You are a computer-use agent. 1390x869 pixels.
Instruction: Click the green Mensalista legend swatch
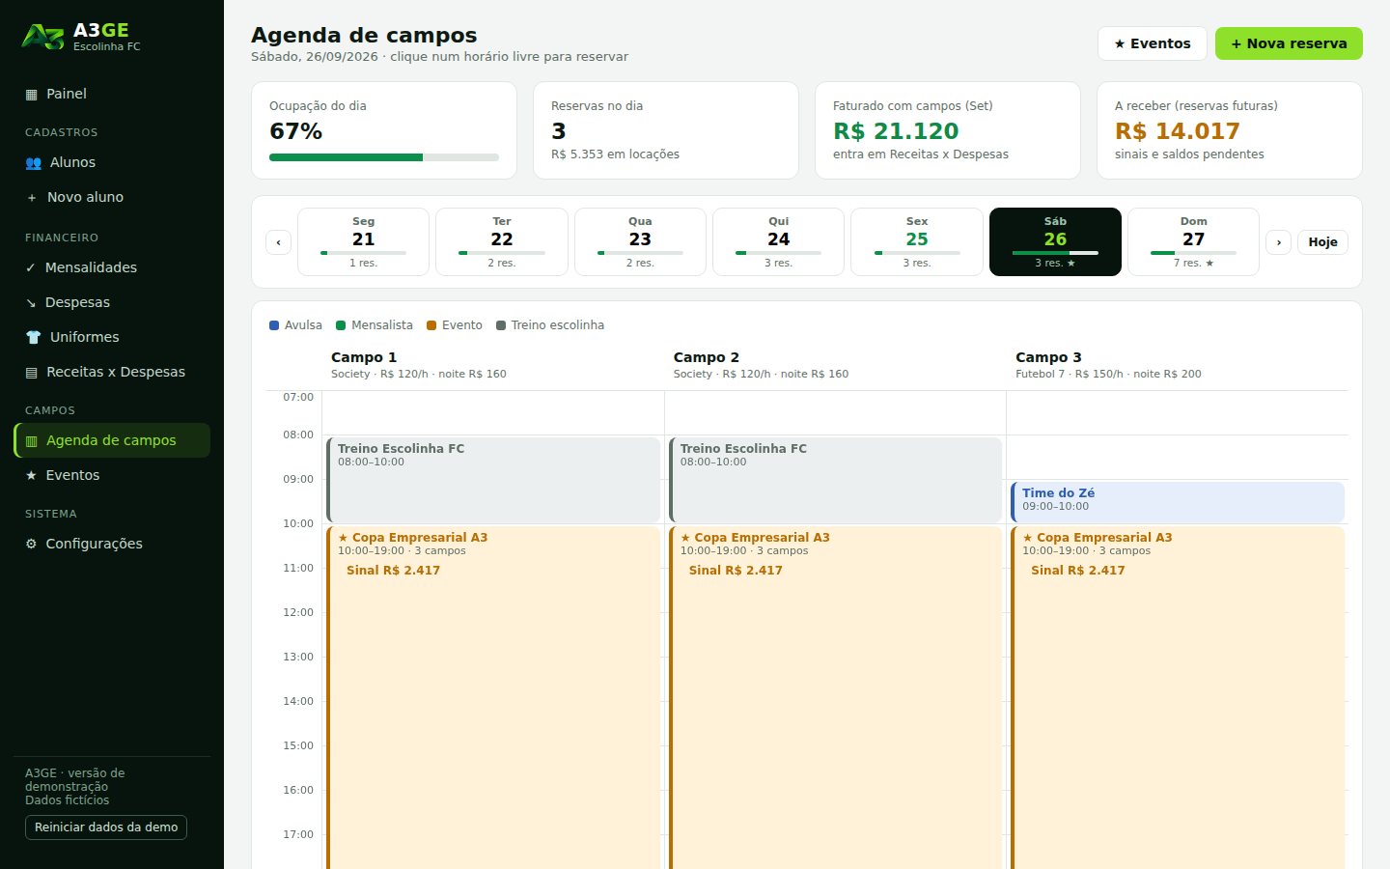pyautogui.click(x=341, y=325)
